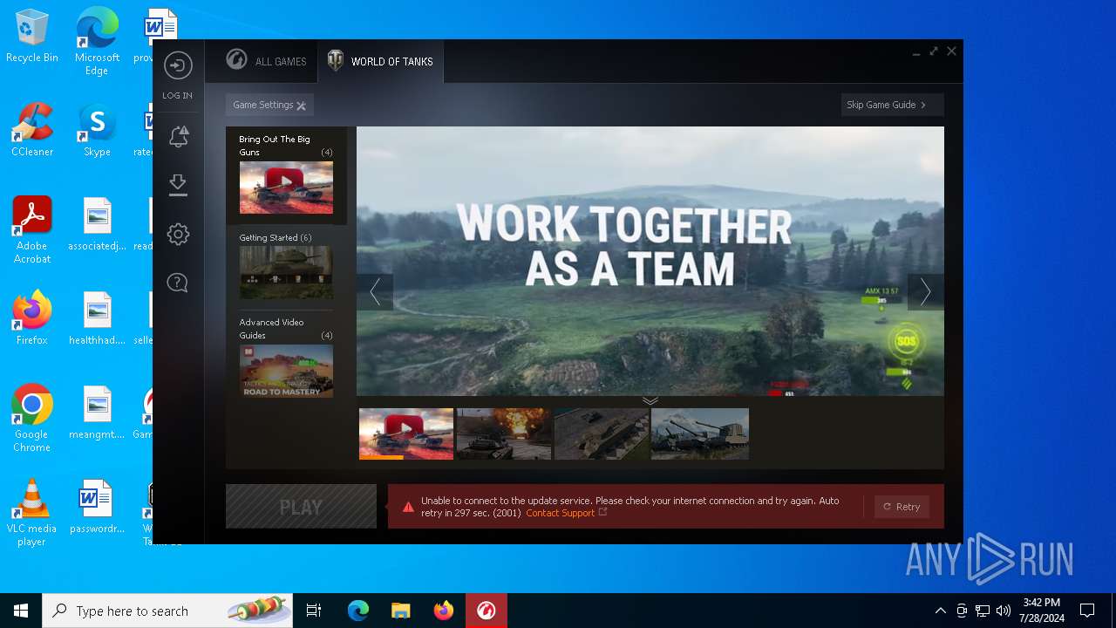
Task: Close the Game Settings tag with X
Action: tap(301, 106)
